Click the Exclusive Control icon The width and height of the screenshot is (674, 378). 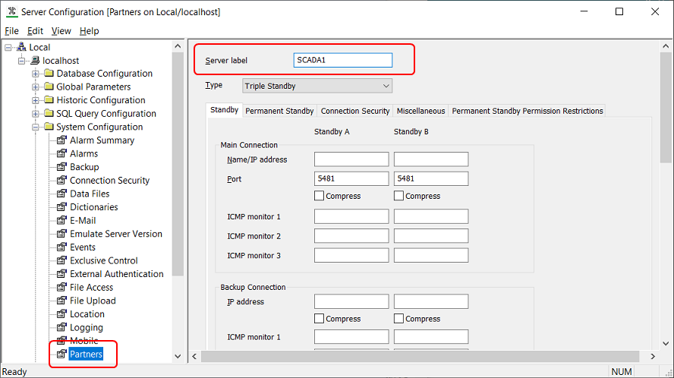coord(62,260)
